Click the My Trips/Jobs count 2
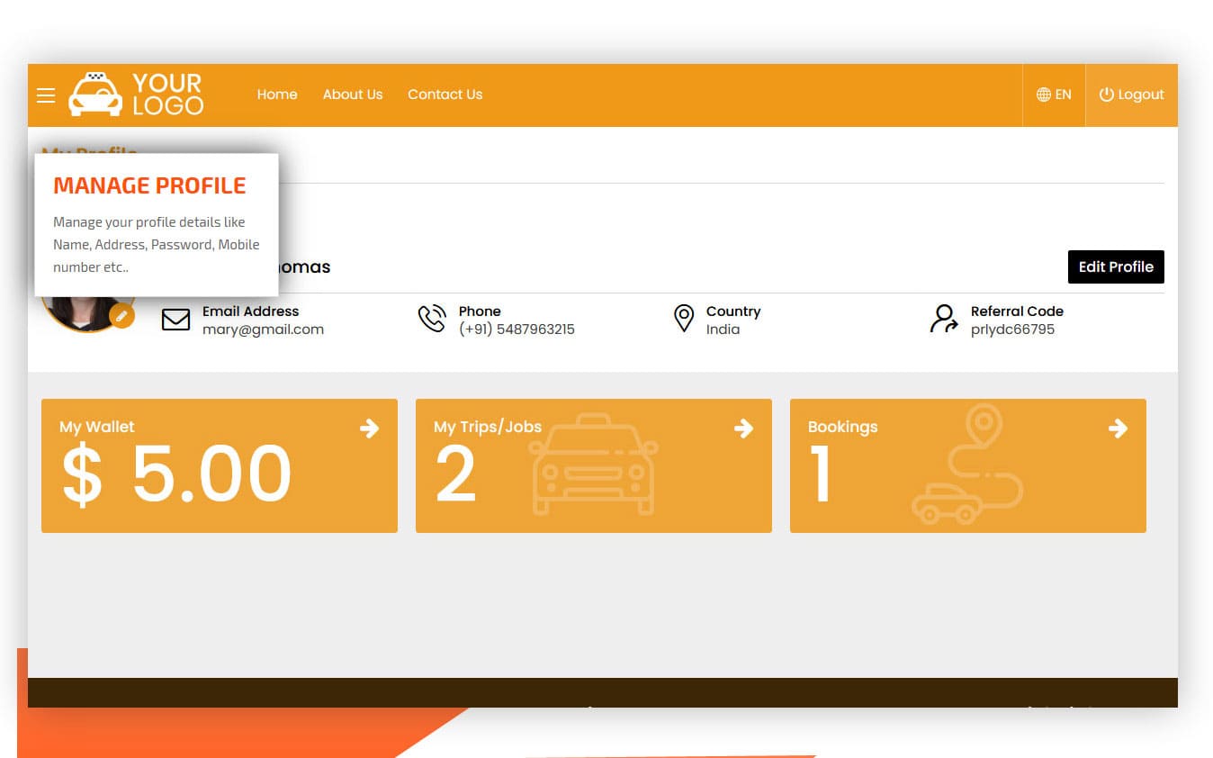 (455, 474)
